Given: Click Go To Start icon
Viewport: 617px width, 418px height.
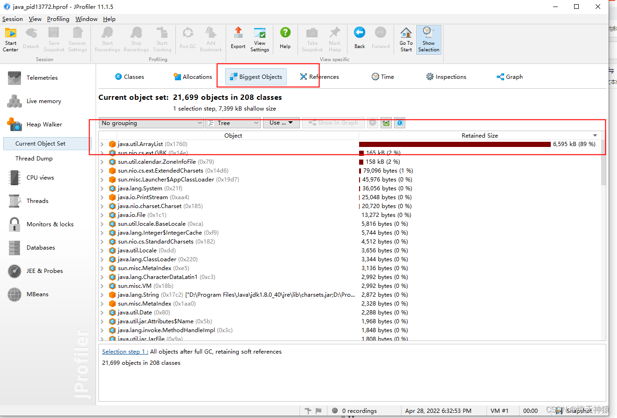Looking at the screenshot, I should (x=406, y=40).
